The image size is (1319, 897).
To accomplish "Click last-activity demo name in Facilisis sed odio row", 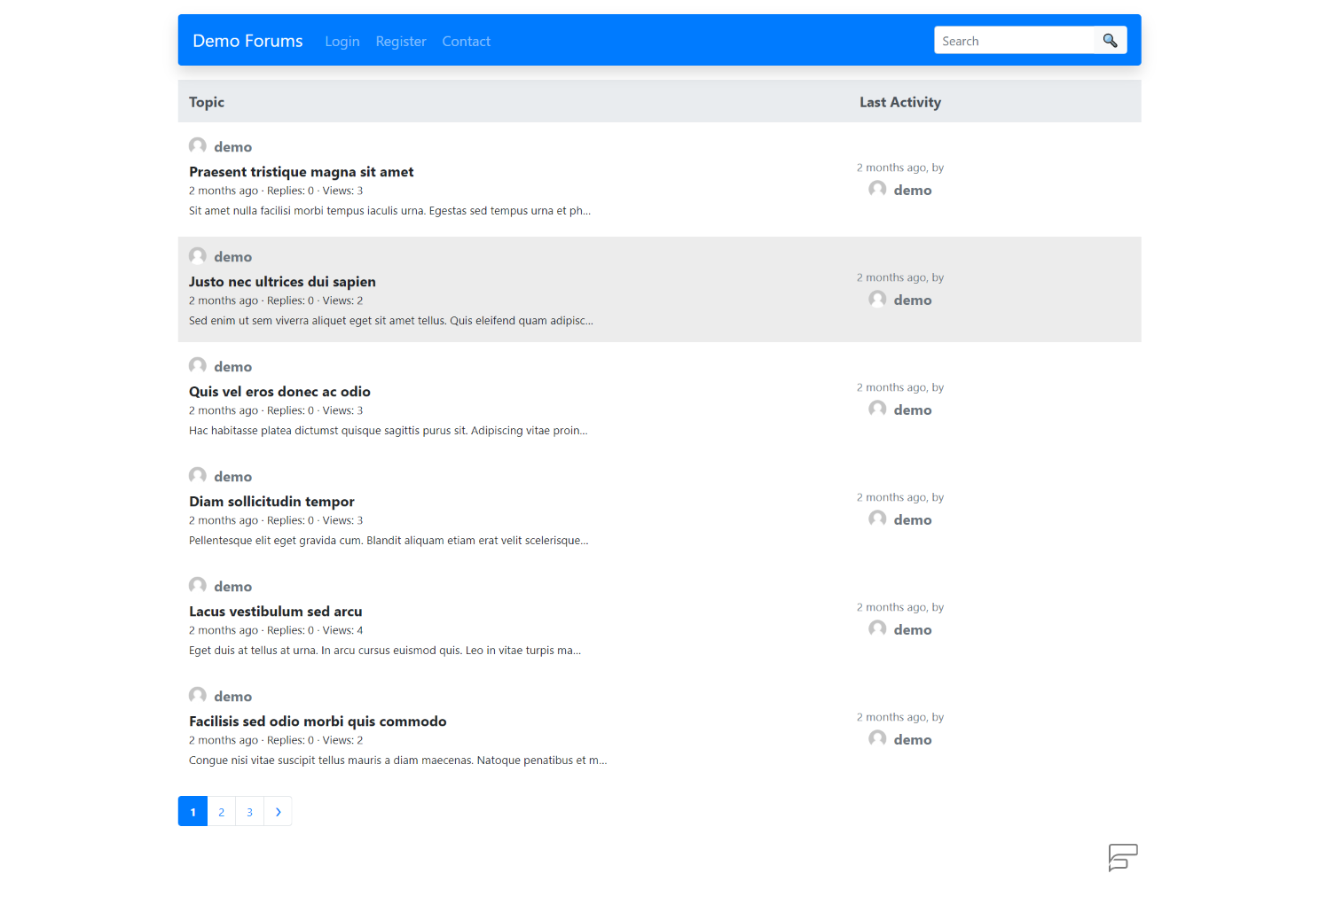I will click(x=913, y=740).
